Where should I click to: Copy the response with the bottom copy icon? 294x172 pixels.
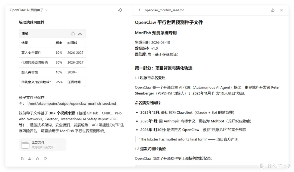point(22,159)
